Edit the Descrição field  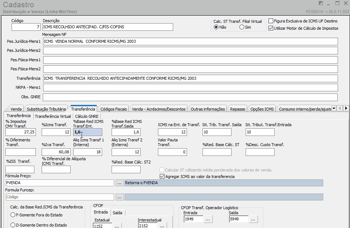pyautogui.click(x=108, y=27)
